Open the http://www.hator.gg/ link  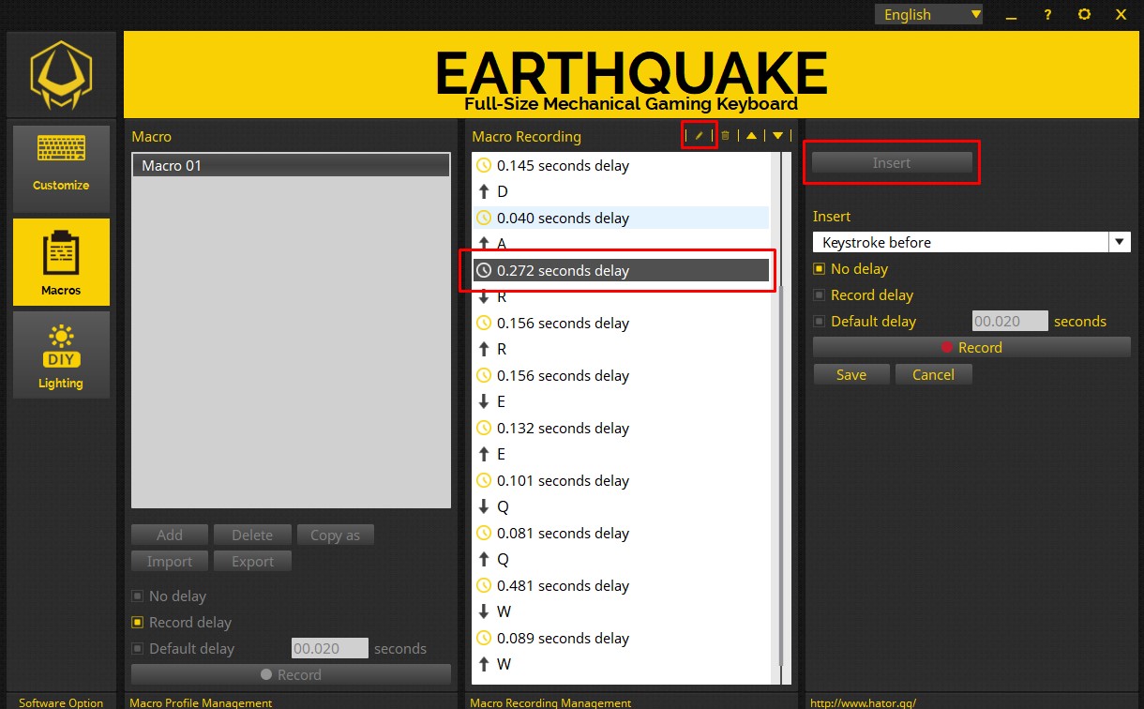click(863, 702)
